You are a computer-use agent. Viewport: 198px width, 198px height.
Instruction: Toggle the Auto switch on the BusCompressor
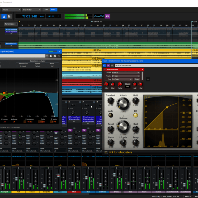[111, 115]
